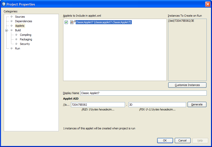Click the bullet icon beside Security

[16, 44]
